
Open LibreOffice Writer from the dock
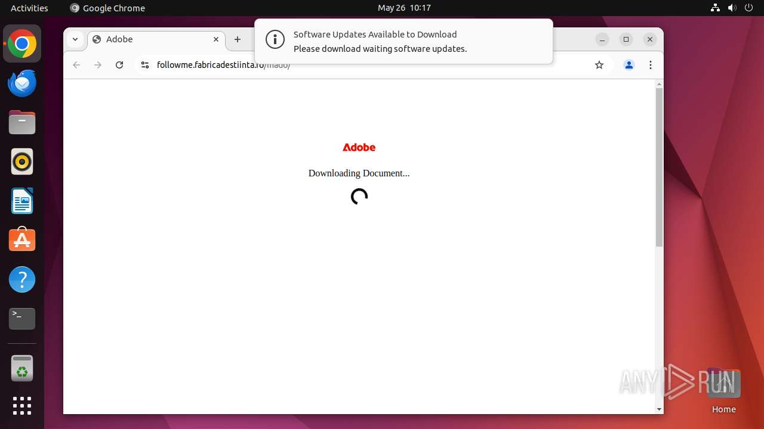click(22, 201)
